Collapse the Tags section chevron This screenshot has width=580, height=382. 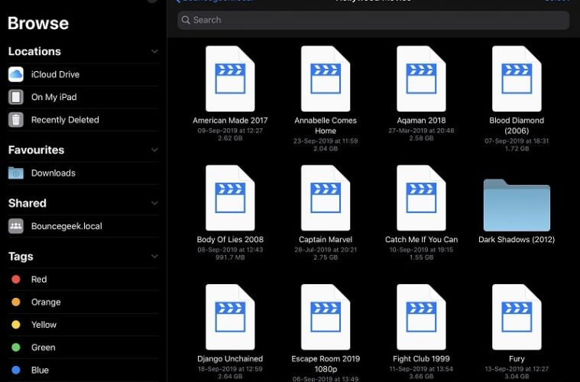pyautogui.click(x=154, y=256)
